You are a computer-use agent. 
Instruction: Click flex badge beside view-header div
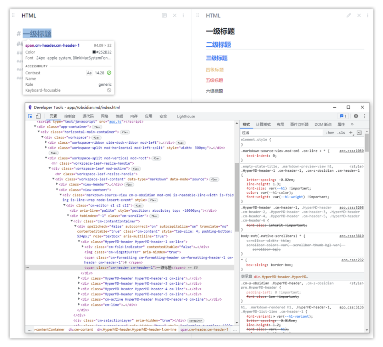point(129,184)
